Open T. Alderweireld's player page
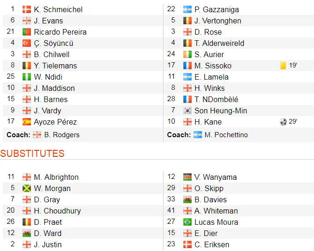 pos(219,43)
